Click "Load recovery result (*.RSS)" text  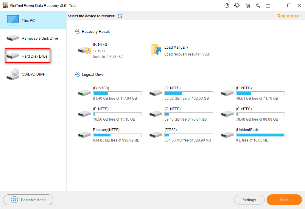(x=187, y=54)
